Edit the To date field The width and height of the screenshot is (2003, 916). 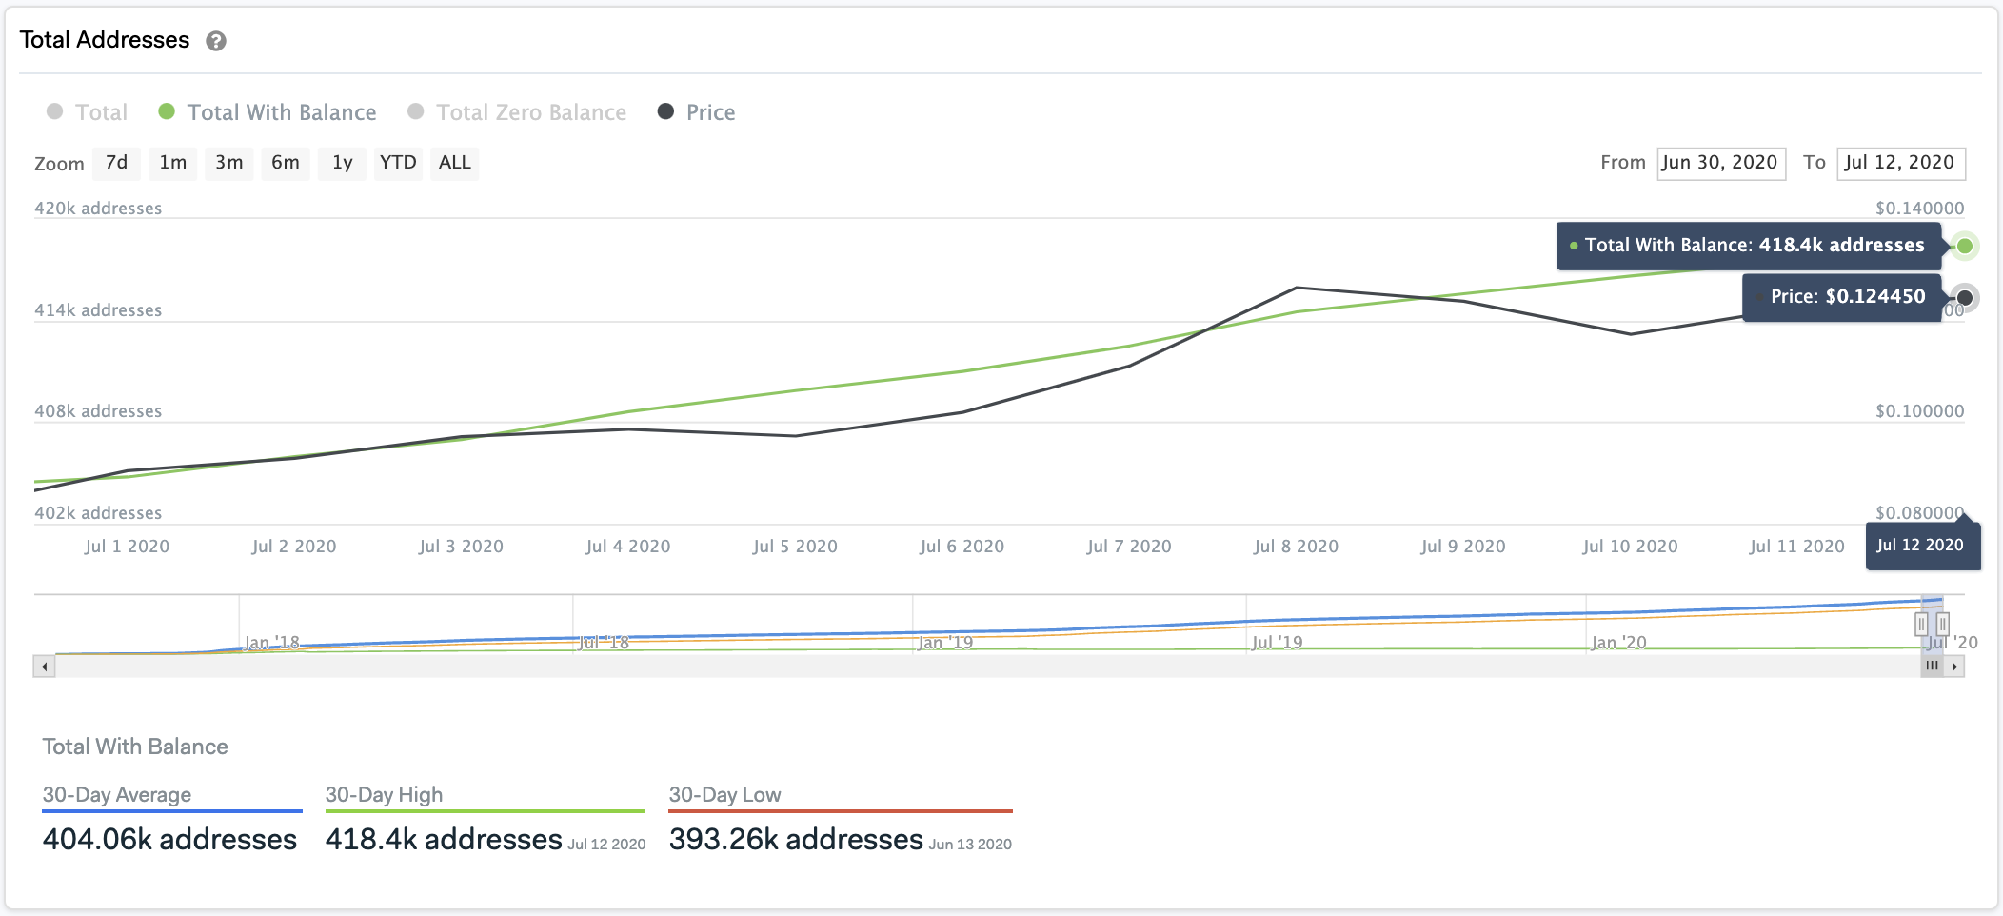tap(1901, 163)
